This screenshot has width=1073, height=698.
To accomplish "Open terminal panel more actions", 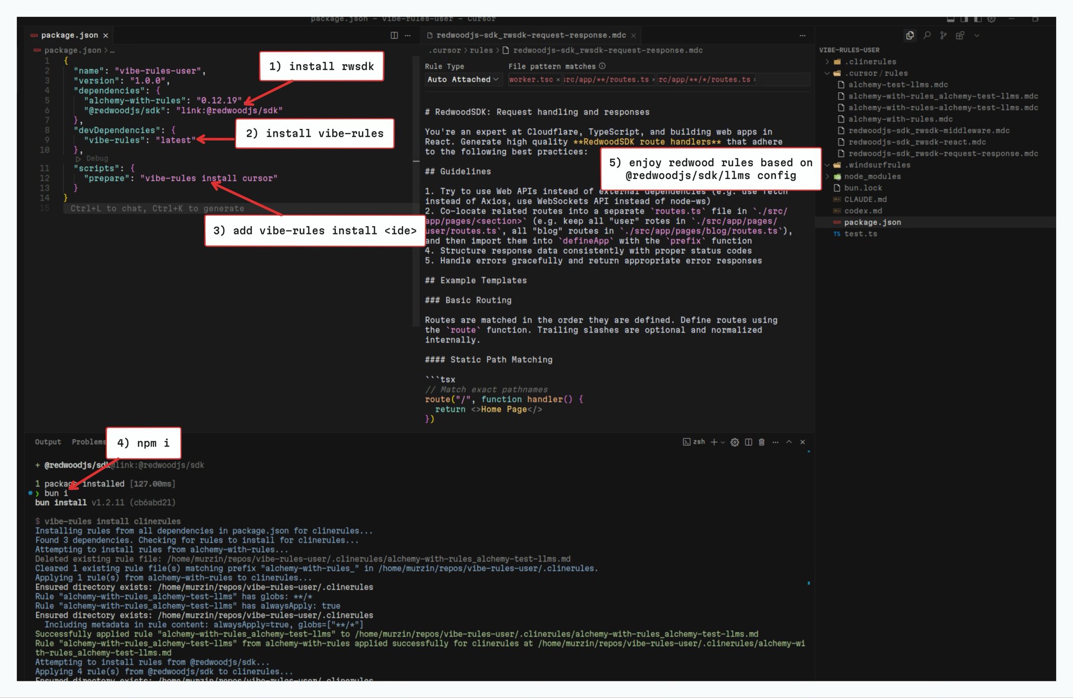I will (775, 442).
